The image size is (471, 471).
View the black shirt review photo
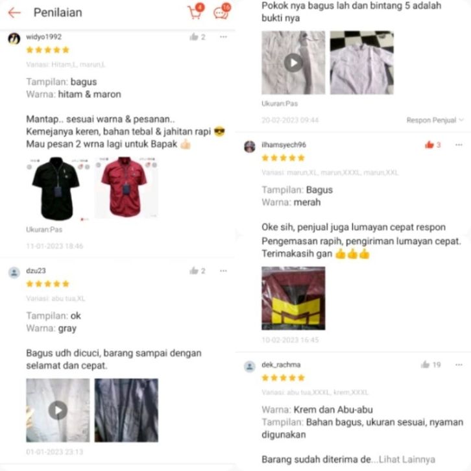(58, 189)
